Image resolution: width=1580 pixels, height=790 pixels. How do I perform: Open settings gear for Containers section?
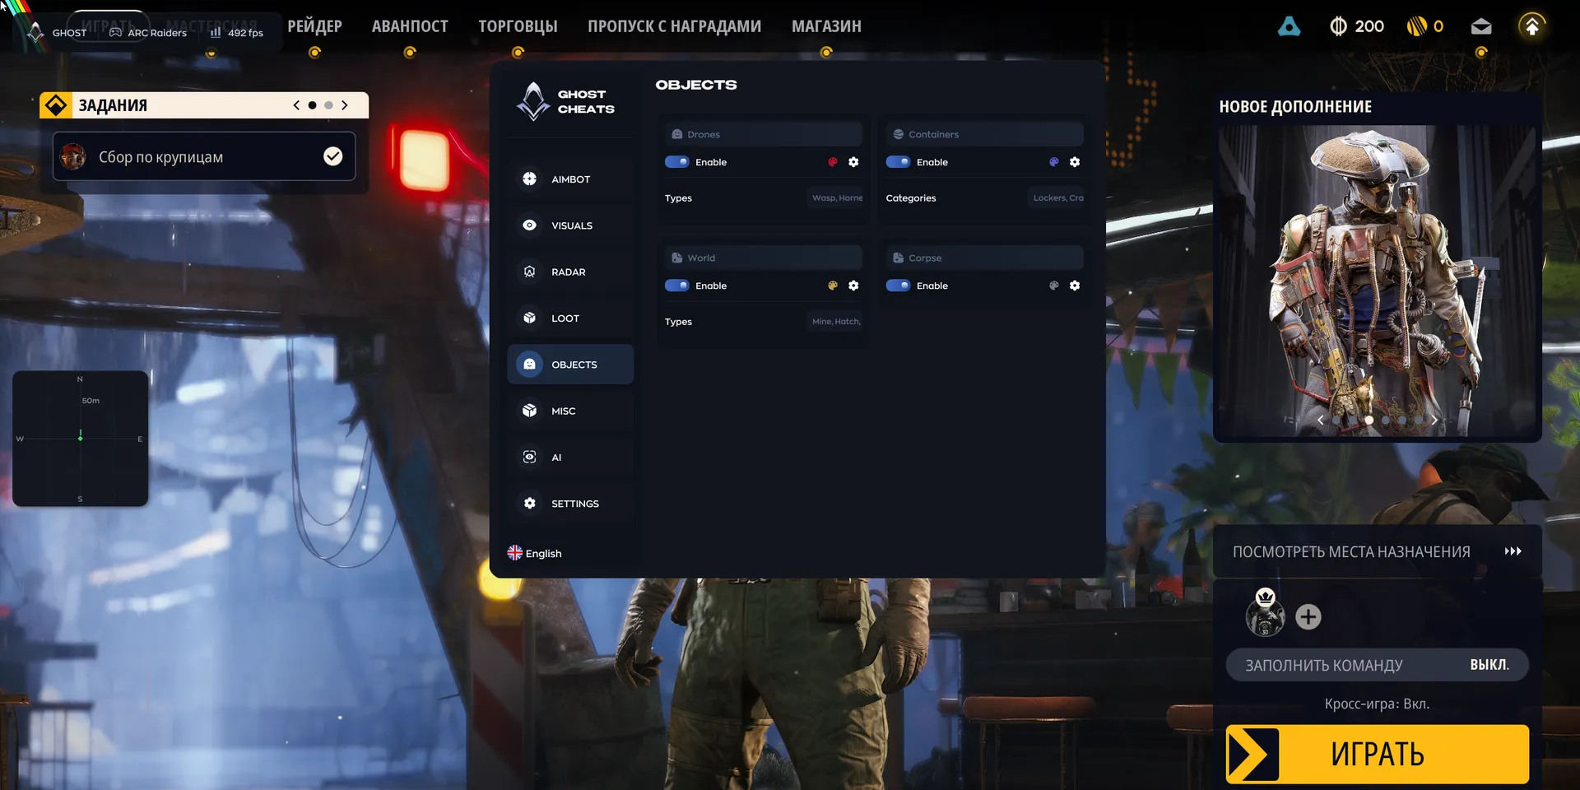click(1075, 162)
